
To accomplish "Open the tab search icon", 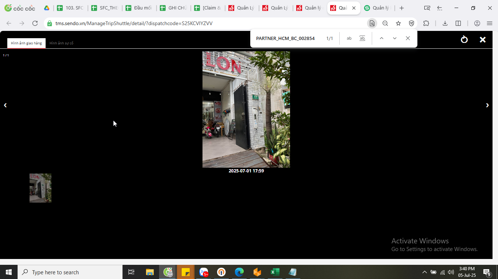I will [427, 8].
